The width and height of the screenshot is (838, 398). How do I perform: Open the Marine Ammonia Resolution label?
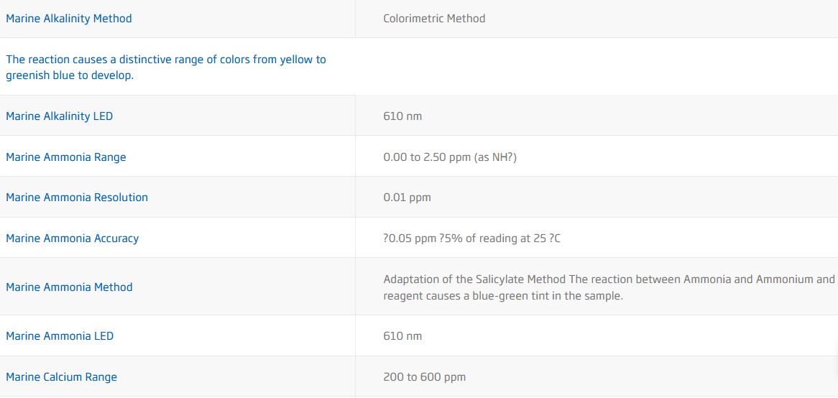point(77,198)
